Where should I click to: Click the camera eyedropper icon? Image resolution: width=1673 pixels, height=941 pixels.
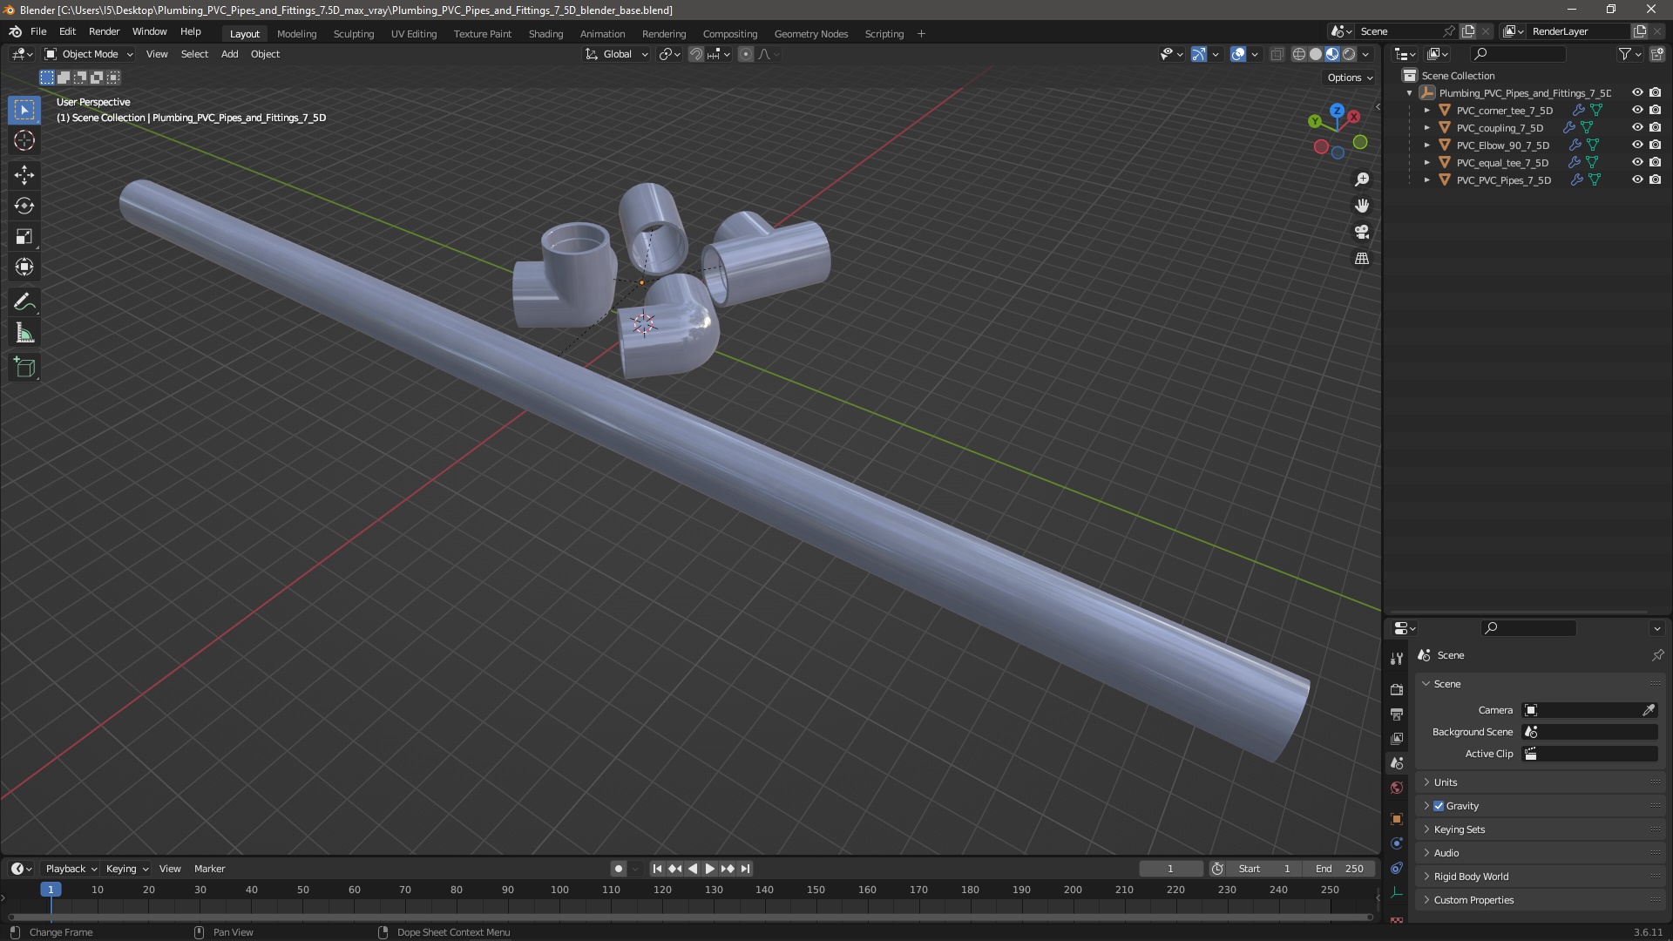[x=1649, y=710]
